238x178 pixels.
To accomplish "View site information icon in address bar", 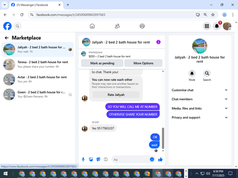I will 32,15.
